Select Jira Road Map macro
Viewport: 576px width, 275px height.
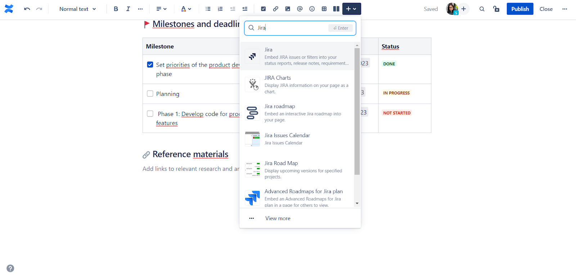tap(297, 170)
